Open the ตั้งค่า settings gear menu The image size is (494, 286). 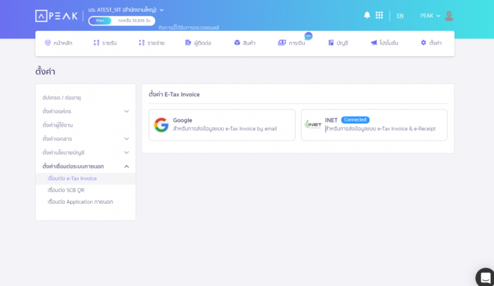(431, 43)
